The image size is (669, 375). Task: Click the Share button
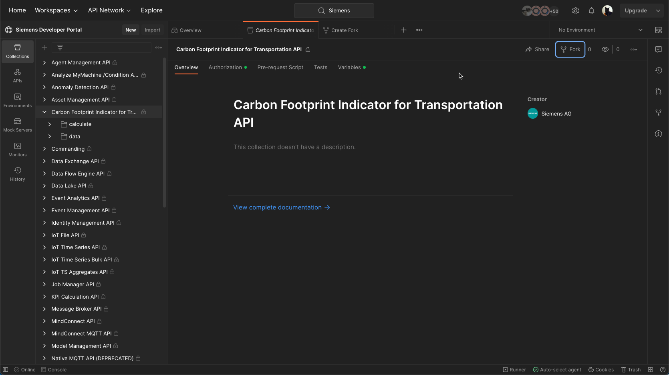click(x=537, y=50)
